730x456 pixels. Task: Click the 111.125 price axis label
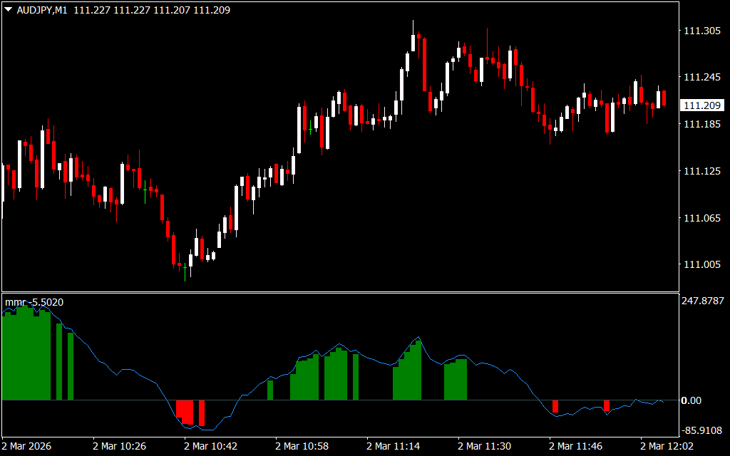[x=701, y=171]
